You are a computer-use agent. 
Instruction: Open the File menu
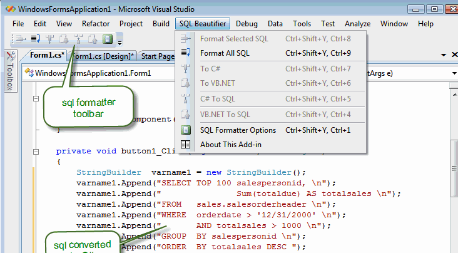18,24
